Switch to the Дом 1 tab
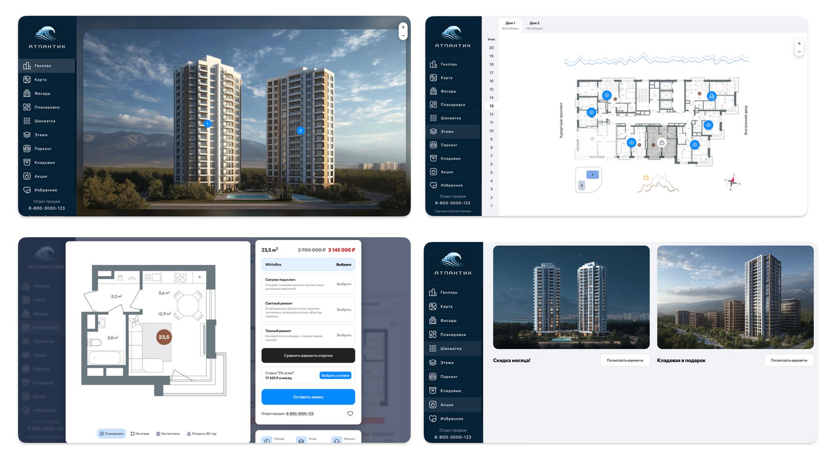 (510, 25)
